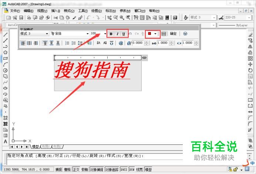Screen dimensions: 256x174
Task: Select the Move modify tool
Action: point(250,64)
